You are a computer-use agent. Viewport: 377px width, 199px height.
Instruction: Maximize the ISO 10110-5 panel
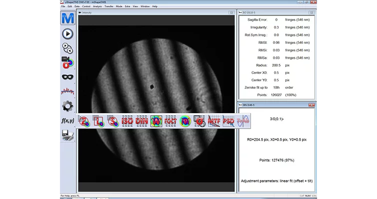tap(312, 12)
